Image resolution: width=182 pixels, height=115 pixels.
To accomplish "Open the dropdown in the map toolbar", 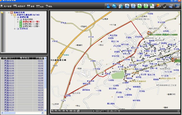I will pyautogui.click(x=93, y=111).
